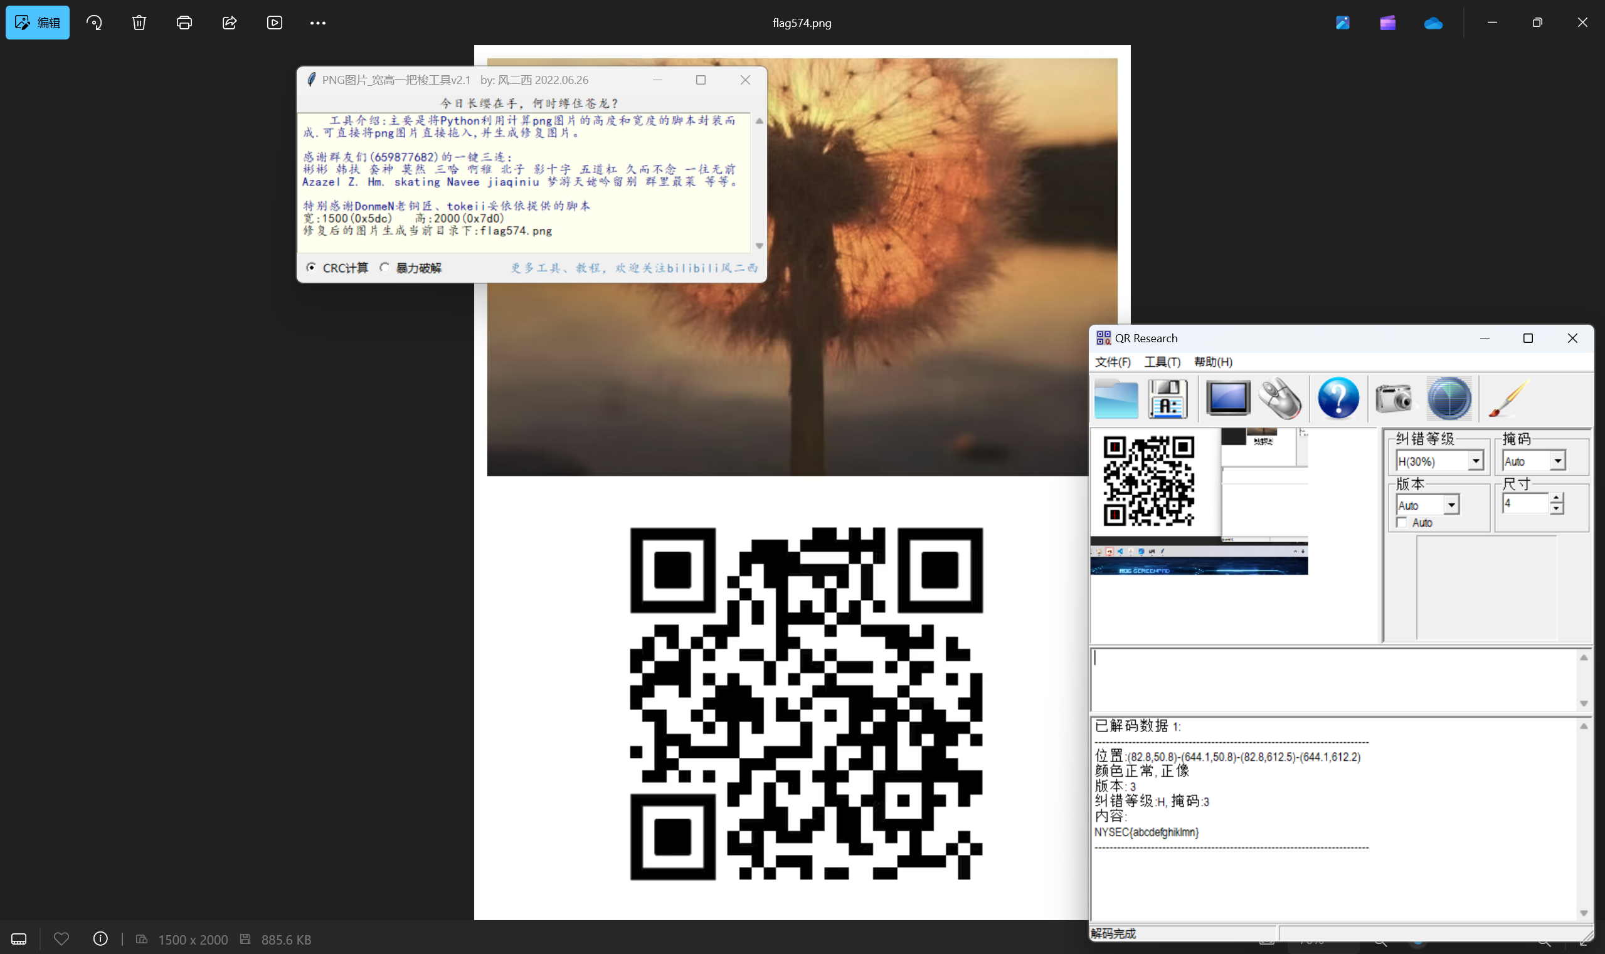Screen dimensions: 1605x954
Task: Click the bilibili 风二西 promotional link text
Action: point(634,268)
